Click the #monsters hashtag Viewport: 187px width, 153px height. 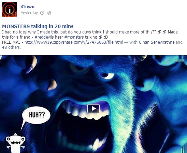tap(74, 37)
